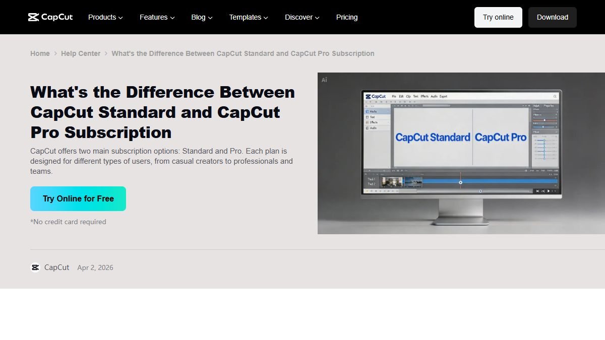605x340 pixels.
Task: Click the current article breadcrumb title
Action: [x=243, y=53]
